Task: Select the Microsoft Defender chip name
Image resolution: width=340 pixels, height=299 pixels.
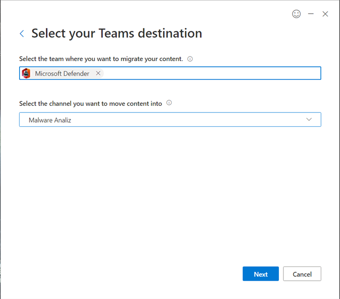Action: (x=62, y=74)
